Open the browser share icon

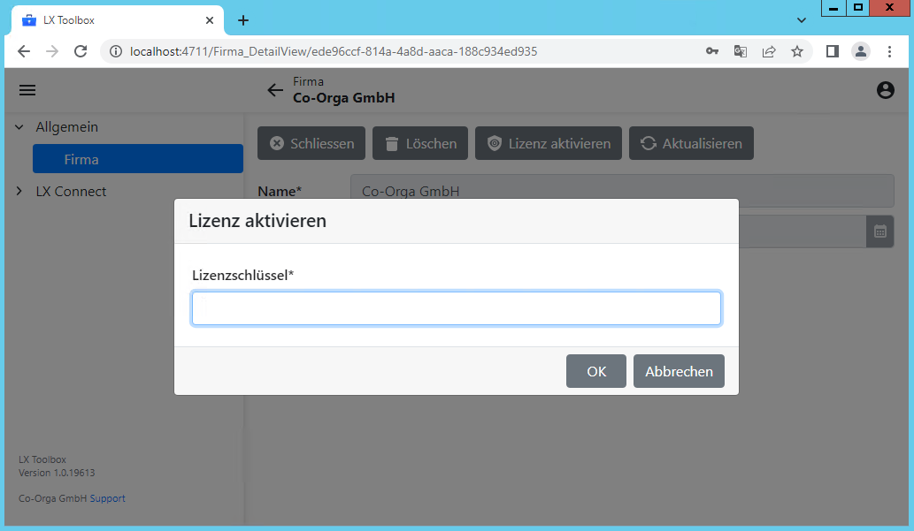[769, 52]
